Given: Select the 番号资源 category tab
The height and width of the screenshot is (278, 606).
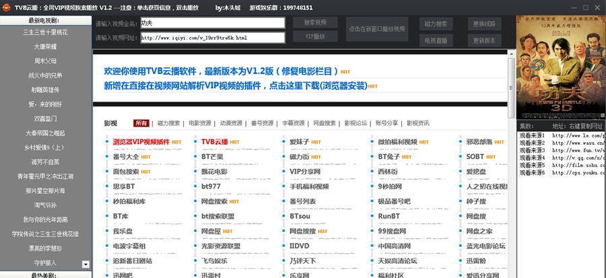Looking at the screenshot, I should [x=262, y=123].
